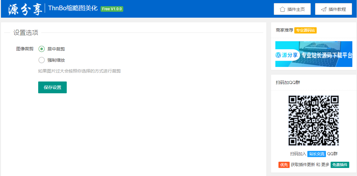The image size is (357, 176).
Task: Click the 获取插件更新 和 更多 text
Action: [x=310, y=165]
